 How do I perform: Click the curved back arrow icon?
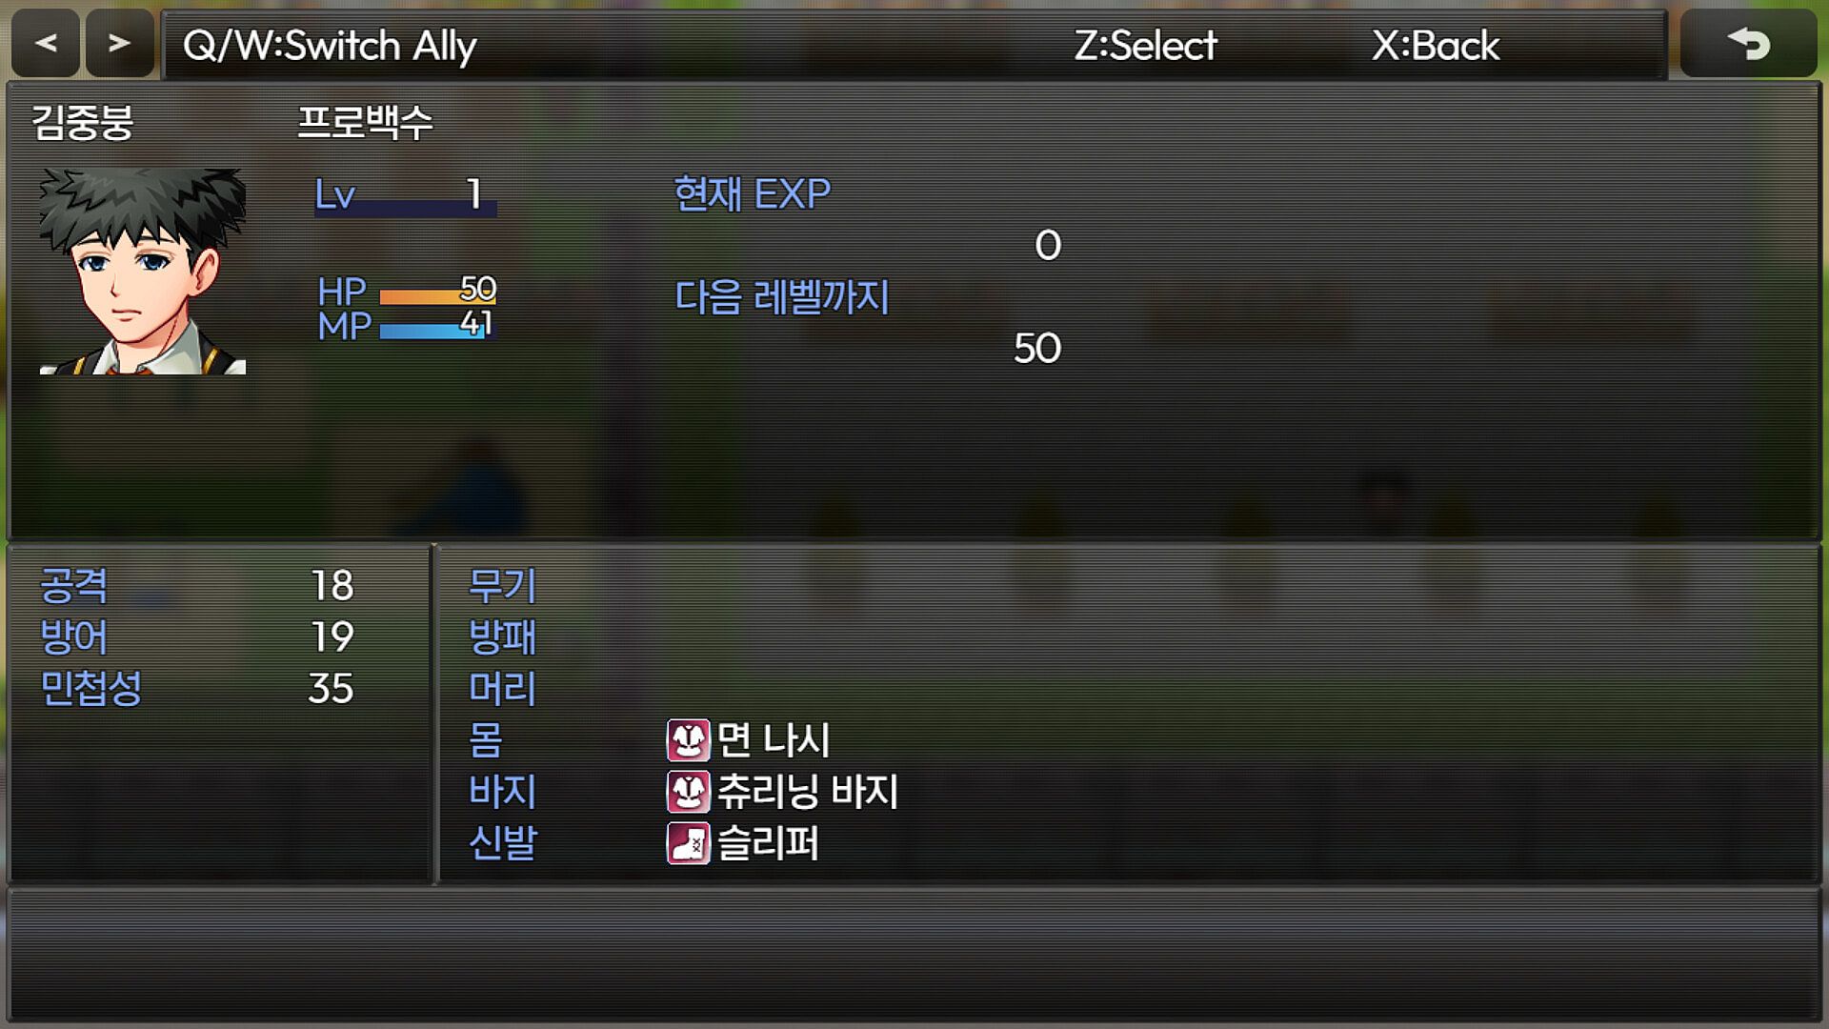click(x=1749, y=43)
